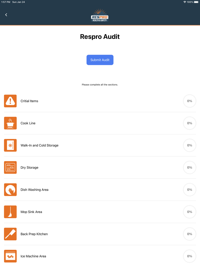Tap the back arrow in header

(x=6, y=15)
